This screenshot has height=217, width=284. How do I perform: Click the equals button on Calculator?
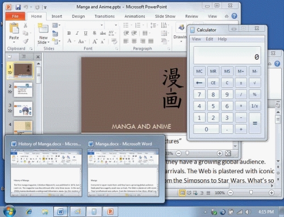pos(254,123)
